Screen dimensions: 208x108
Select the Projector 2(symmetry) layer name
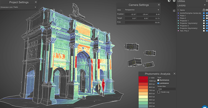click(x=189, y=28)
